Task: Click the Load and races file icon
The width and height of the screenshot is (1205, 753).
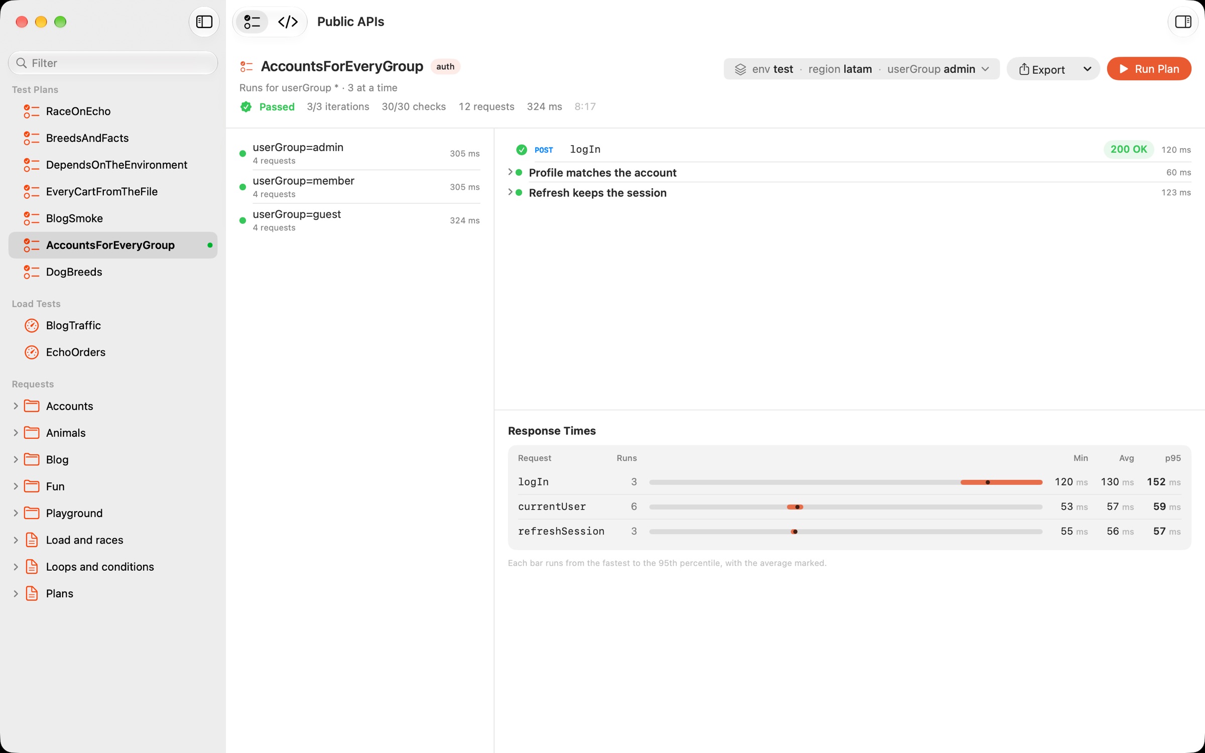Action: (32, 540)
